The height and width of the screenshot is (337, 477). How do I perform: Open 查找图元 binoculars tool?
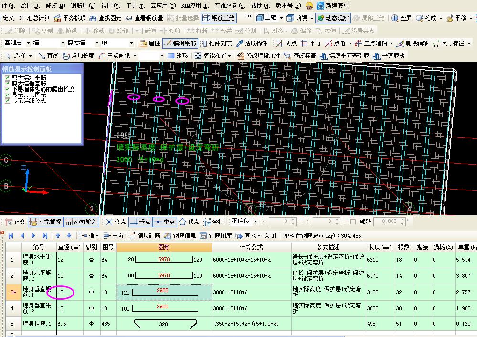(93, 18)
